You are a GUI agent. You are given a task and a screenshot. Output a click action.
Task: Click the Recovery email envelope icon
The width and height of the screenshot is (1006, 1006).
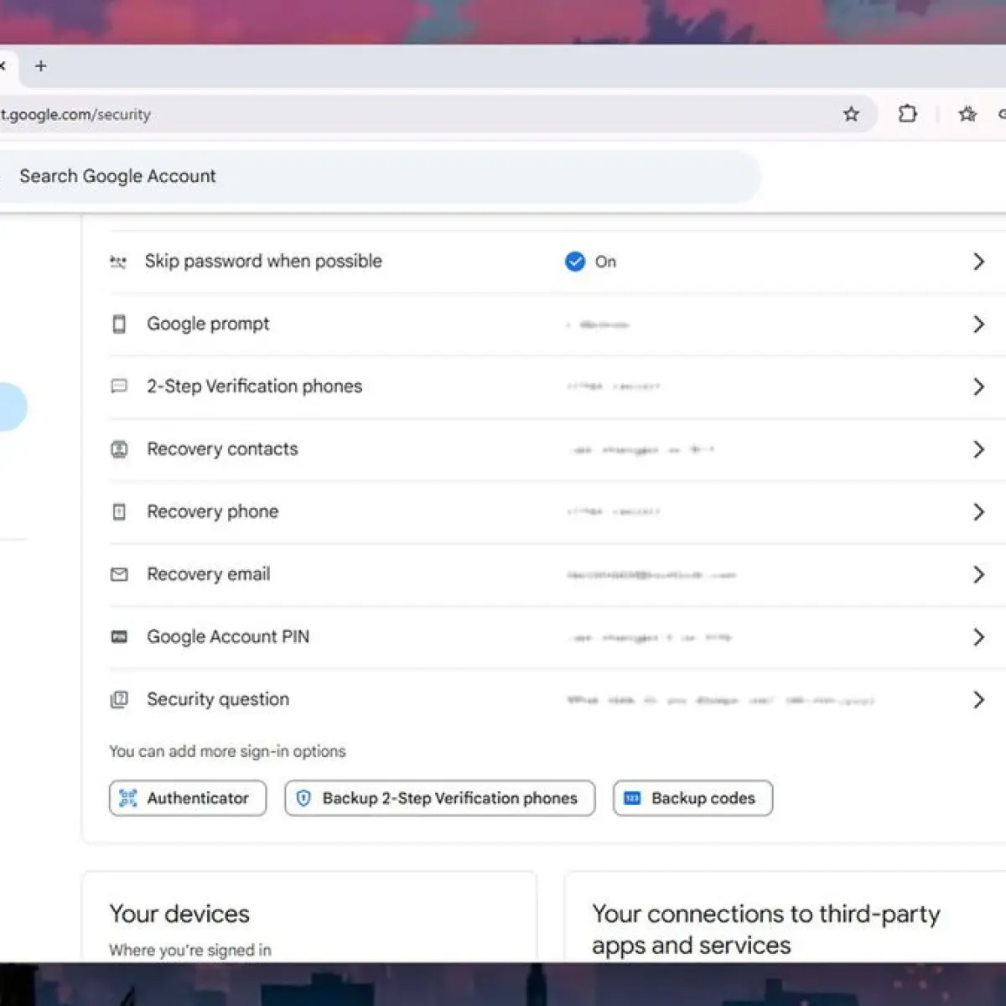pos(119,574)
